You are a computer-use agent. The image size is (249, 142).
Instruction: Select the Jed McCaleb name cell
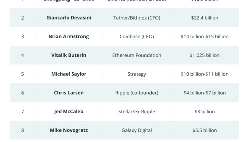click(x=69, y=112)
